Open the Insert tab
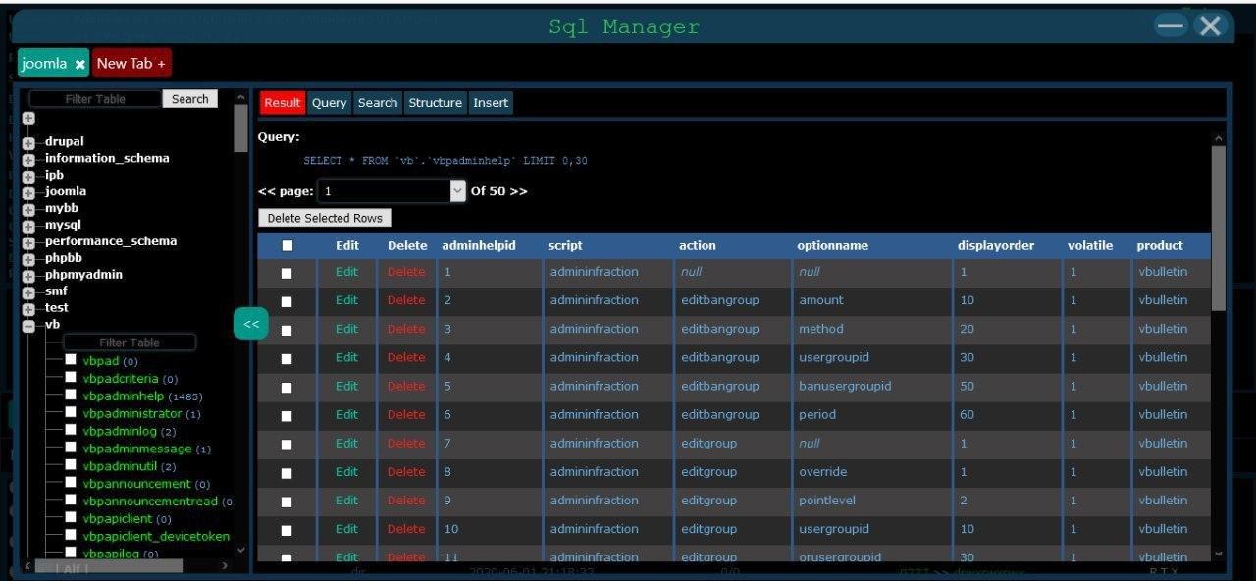 coord(491,102)
